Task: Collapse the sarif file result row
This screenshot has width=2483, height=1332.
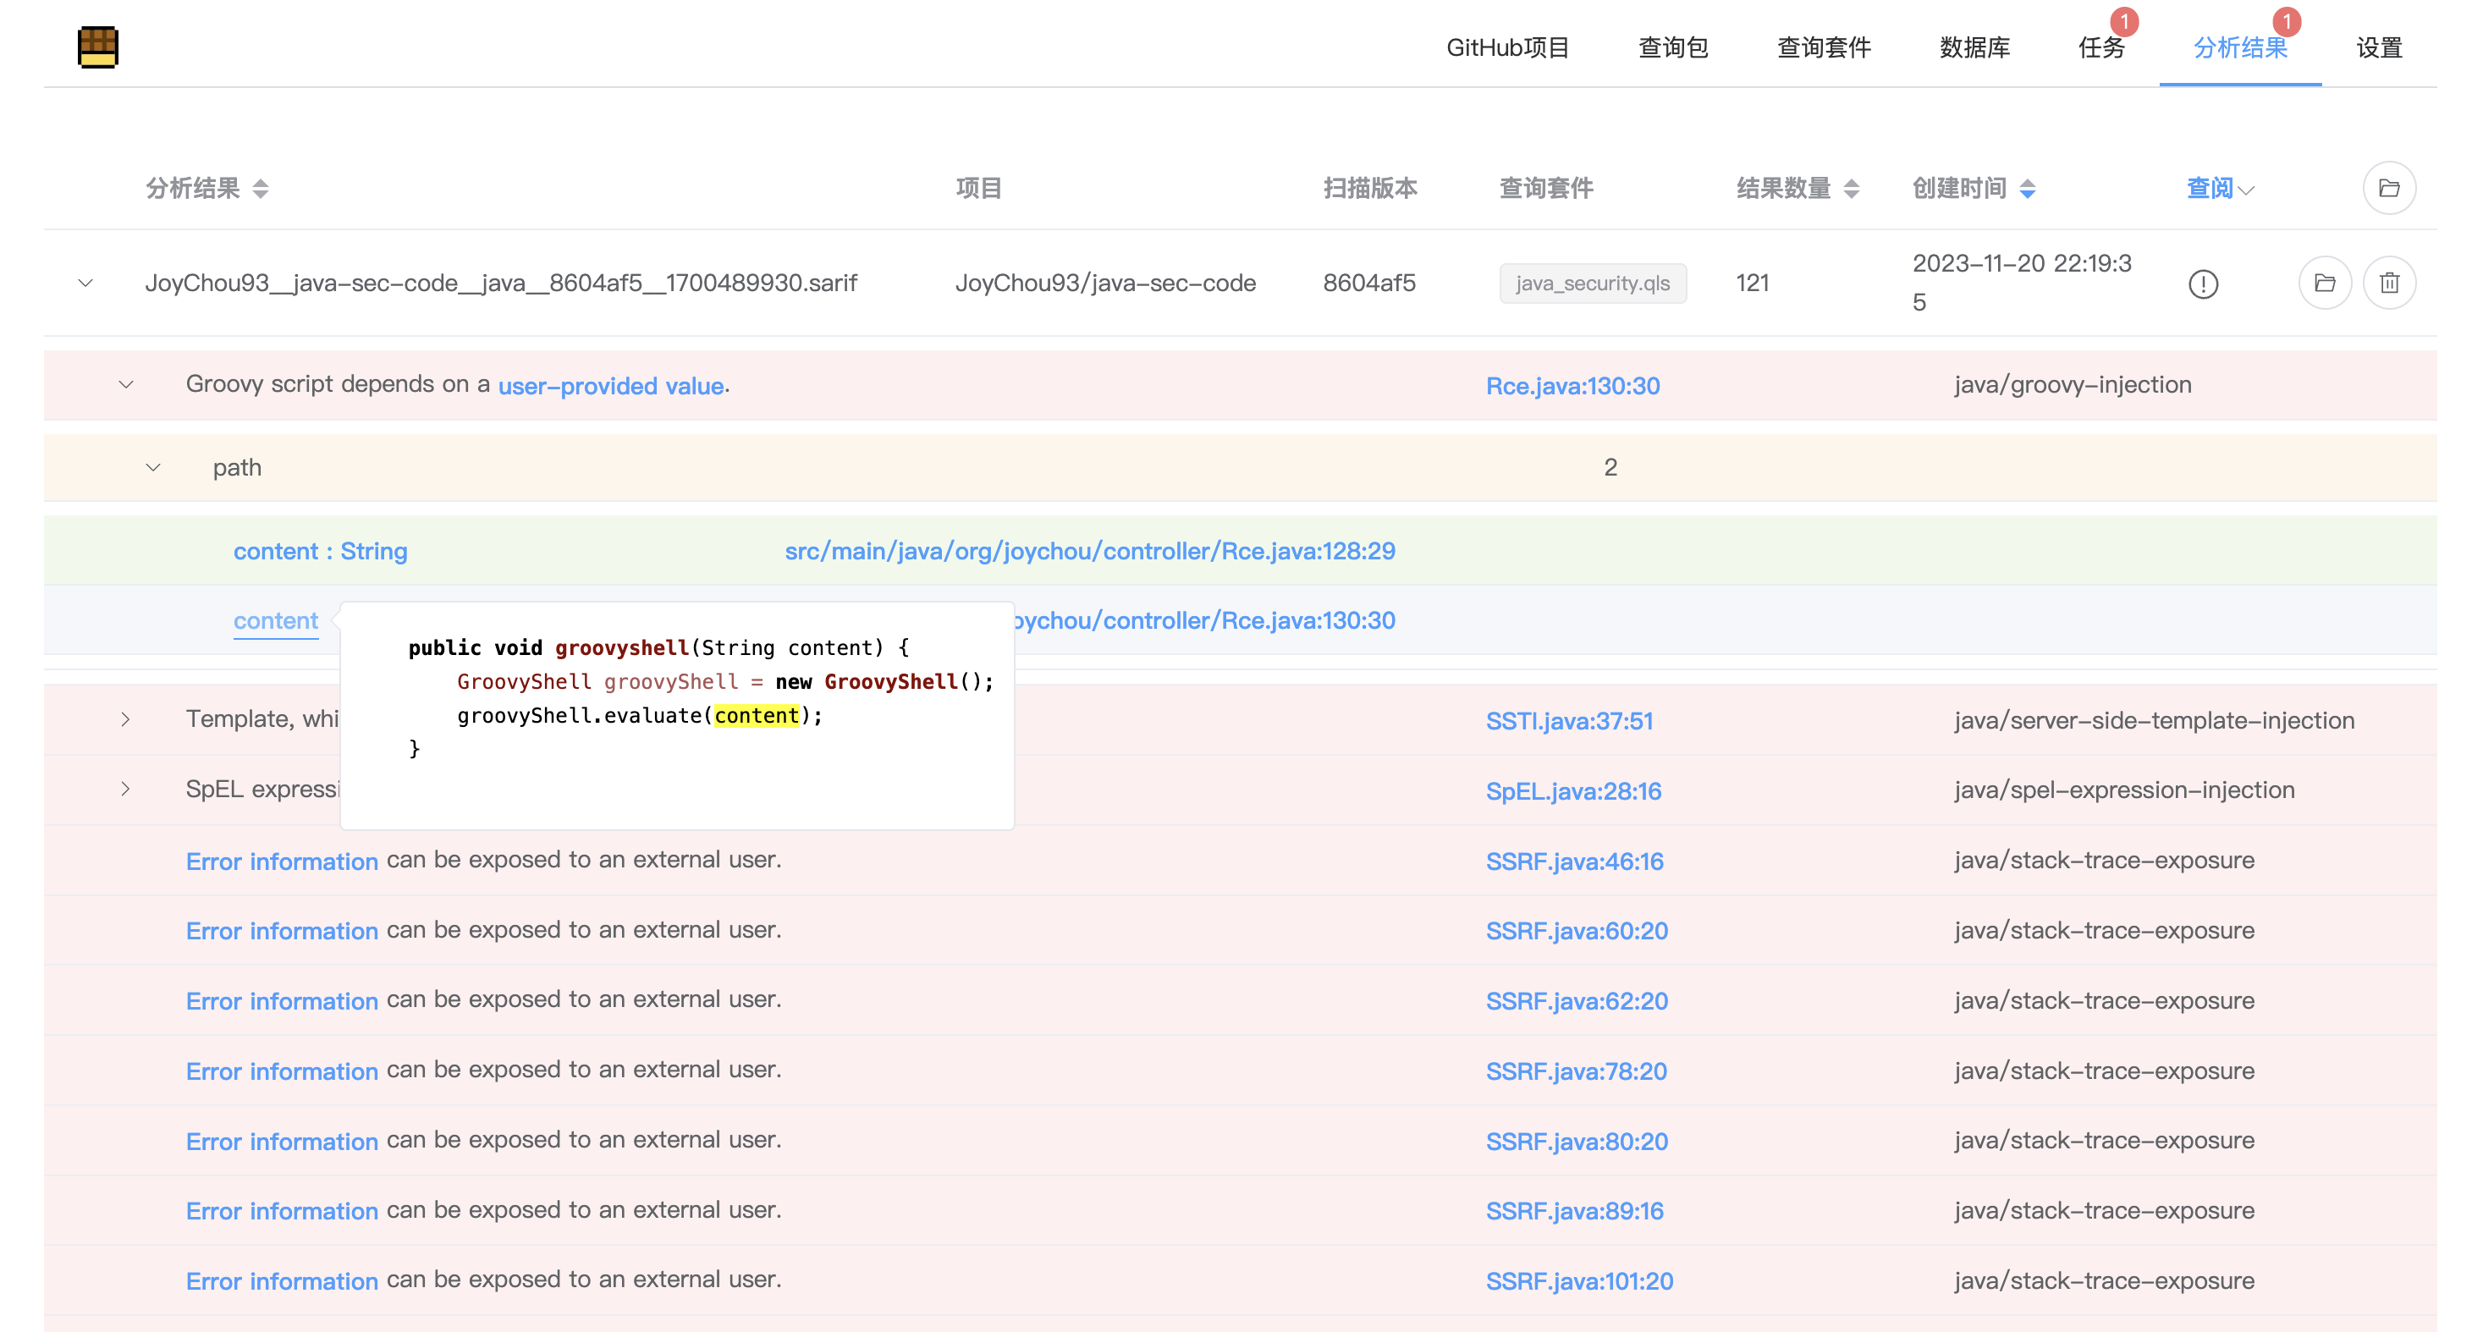Action: click(x=85, y=283)
